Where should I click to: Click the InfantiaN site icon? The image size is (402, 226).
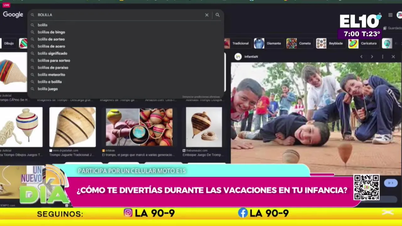point(238,56)
